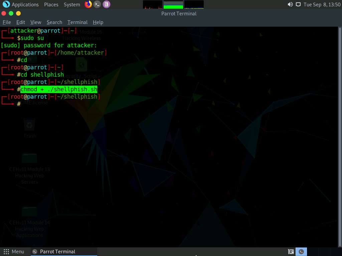
Task: Click the workspace switcher icon in bottom panel
Action: pyautogui.click(x=291, y=252)
